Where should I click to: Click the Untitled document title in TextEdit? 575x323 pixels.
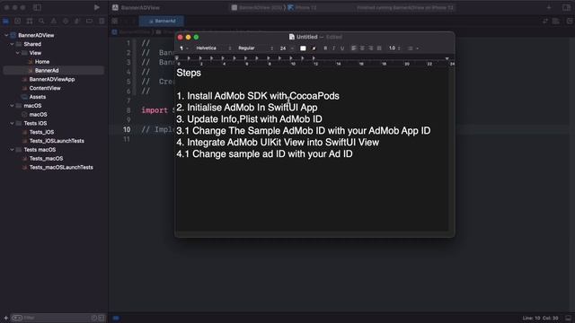point(306,37)
